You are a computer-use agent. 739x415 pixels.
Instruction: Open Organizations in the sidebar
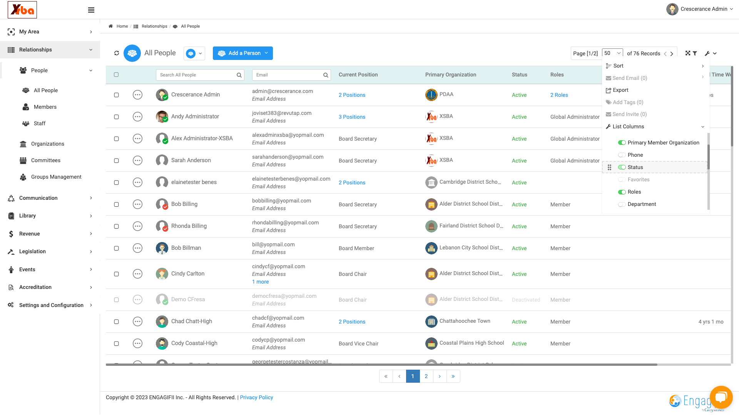coord(48,144)
